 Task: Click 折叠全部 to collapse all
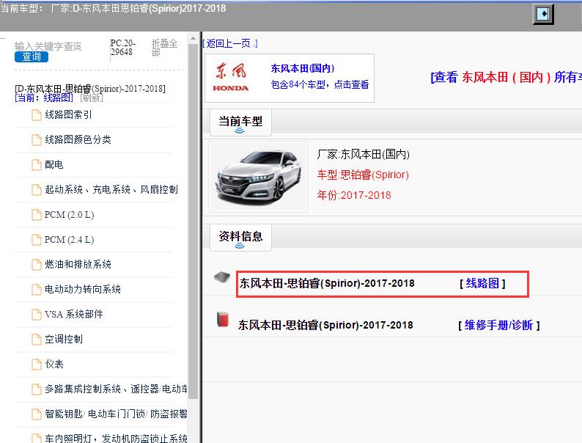[164, 48]
